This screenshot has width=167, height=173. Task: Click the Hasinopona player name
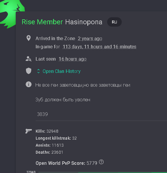(84, 22)
